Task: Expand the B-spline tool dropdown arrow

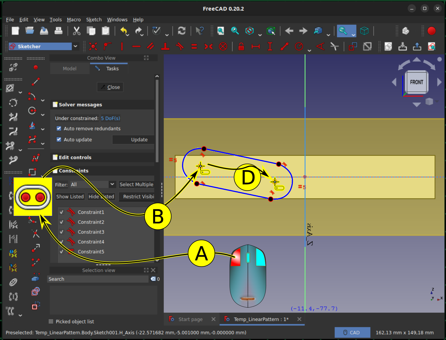Action: pos(43,144)
